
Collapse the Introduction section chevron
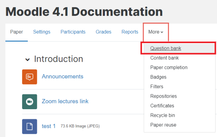click(27, 60)
